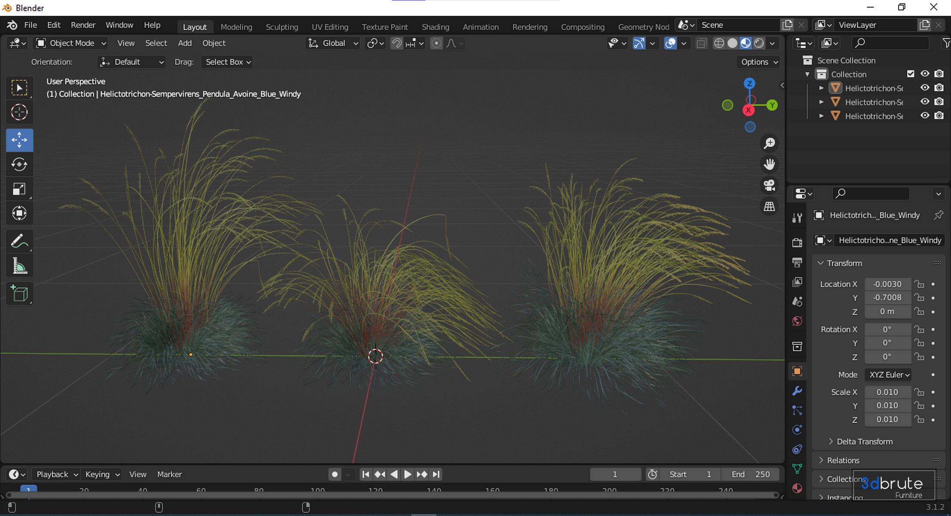951x516 pixels.
Task: Toggle camera view in viewport
Action: click(x=769, y=185)
